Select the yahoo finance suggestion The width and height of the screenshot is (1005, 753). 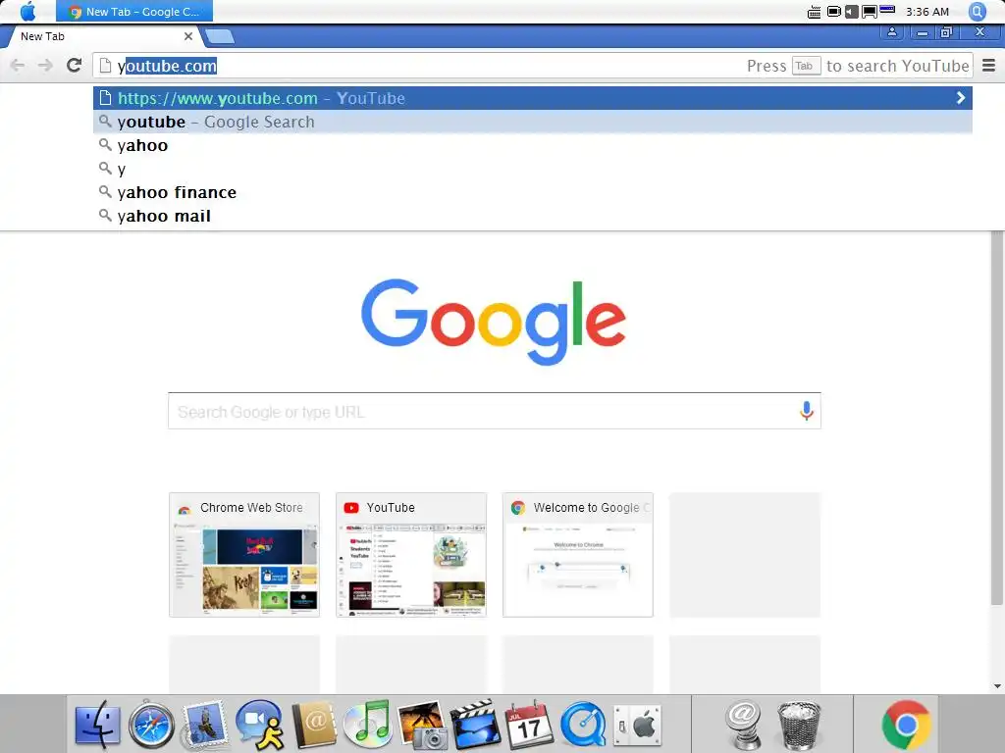533,192
